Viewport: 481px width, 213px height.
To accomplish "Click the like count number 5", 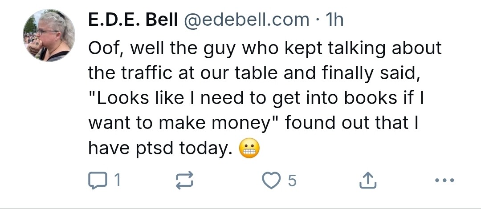I will (292, 180).
